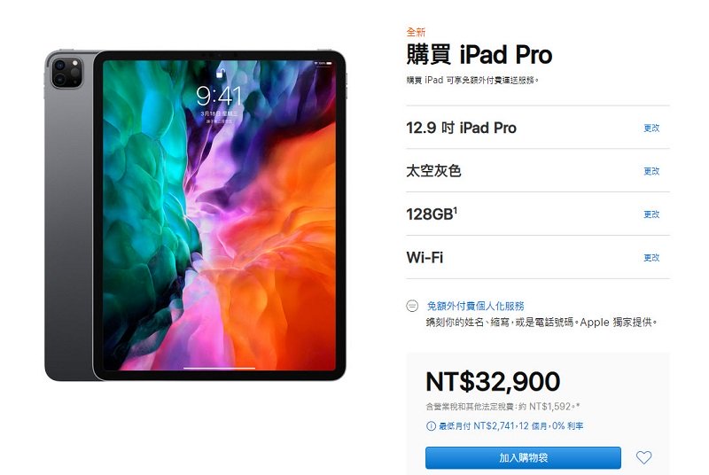Click the iPad Pro product image

(195, 214)
